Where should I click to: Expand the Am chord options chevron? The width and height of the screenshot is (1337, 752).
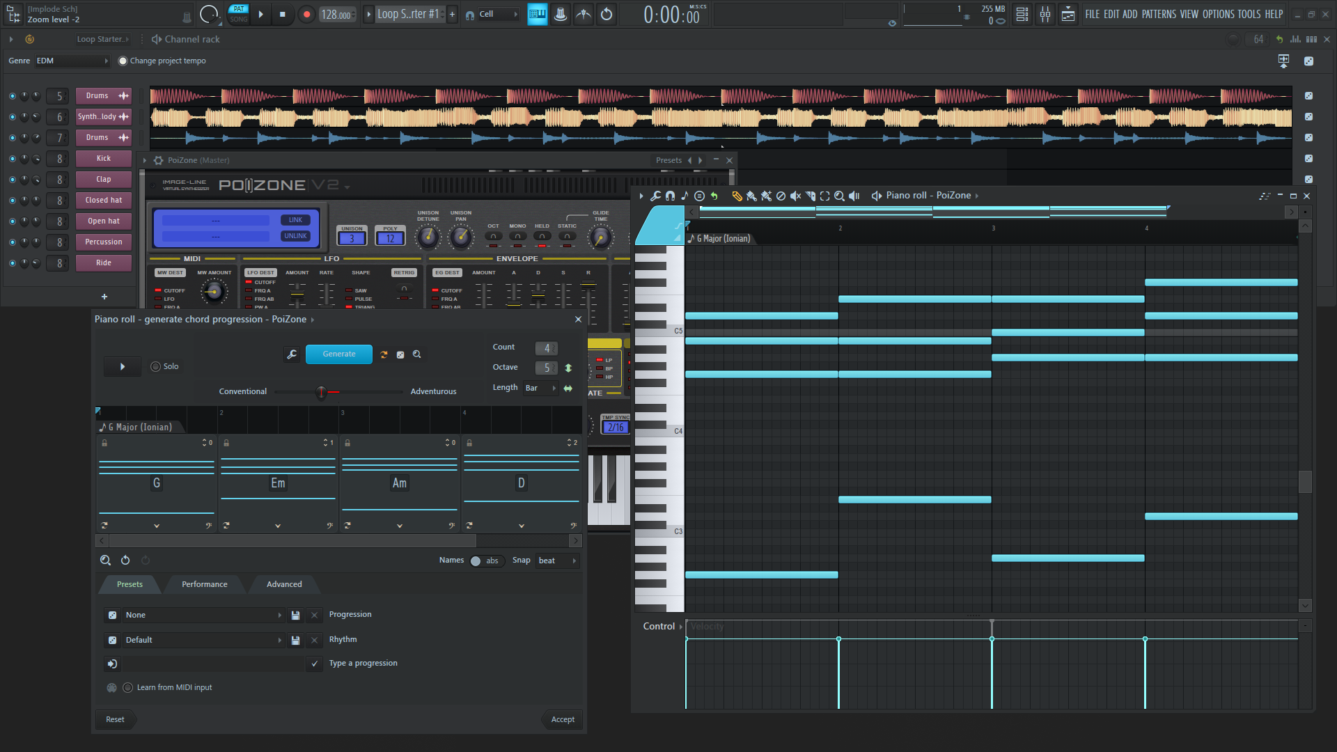pos(400,526)
